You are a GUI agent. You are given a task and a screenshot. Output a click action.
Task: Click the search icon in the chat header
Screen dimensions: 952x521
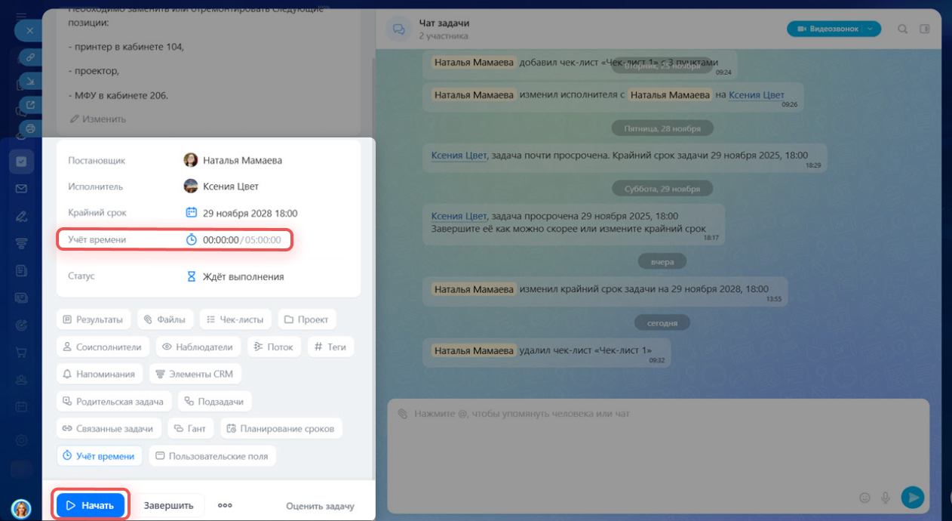(902, 29)
